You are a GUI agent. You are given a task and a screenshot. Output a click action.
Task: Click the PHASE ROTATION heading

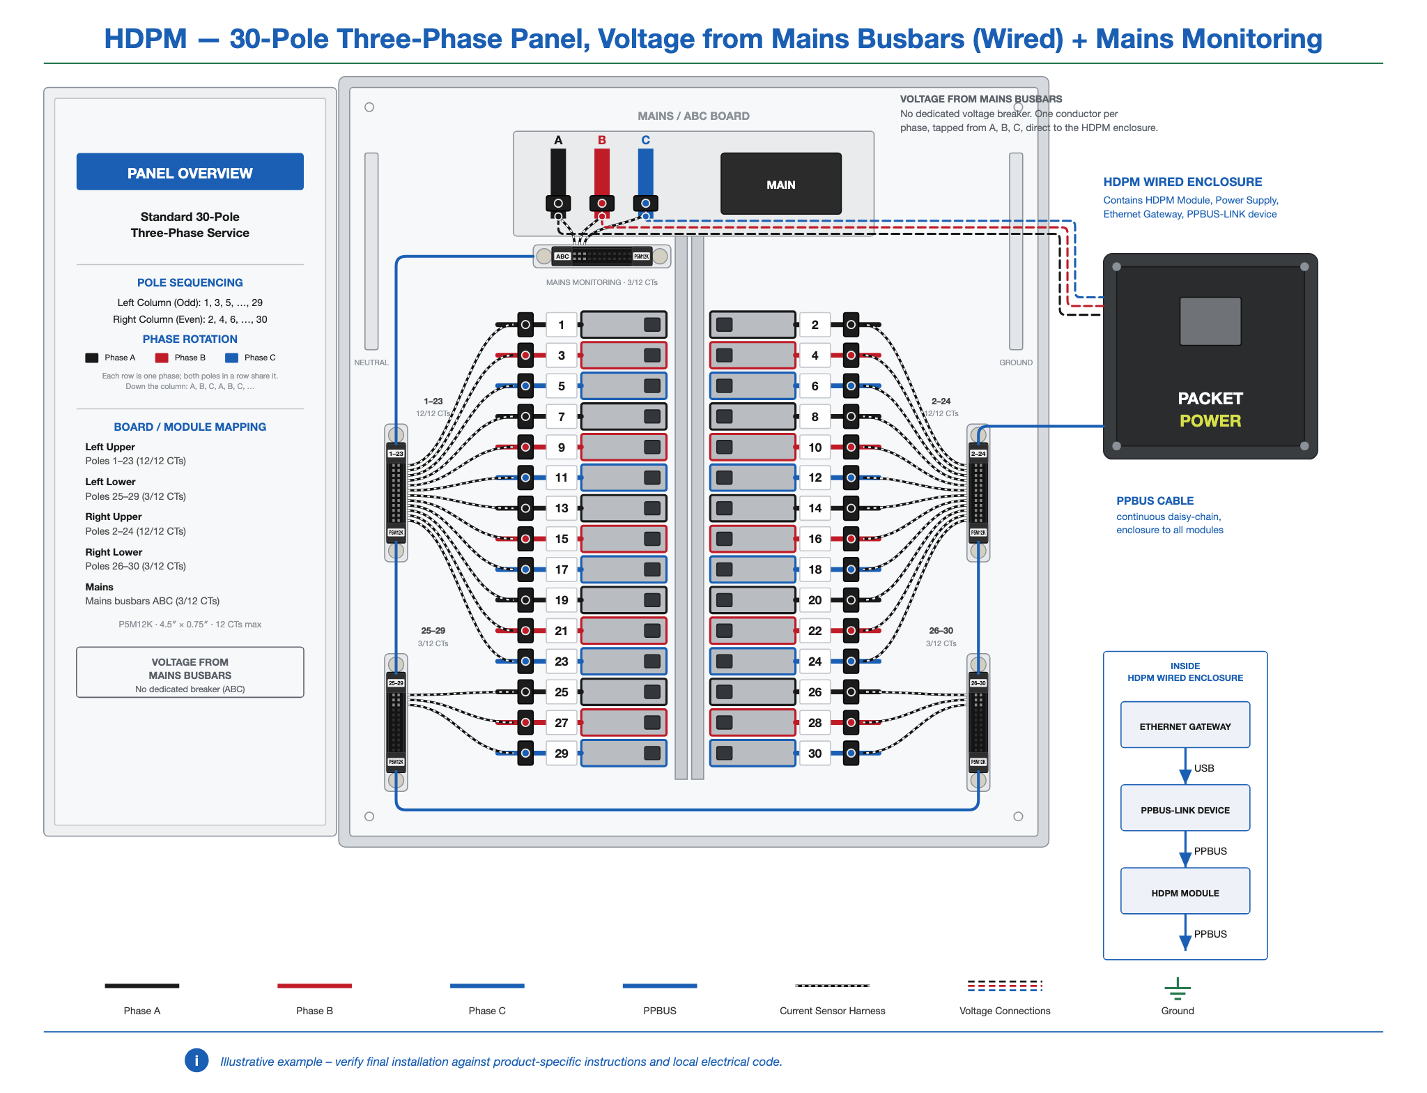tap(190, 339)
